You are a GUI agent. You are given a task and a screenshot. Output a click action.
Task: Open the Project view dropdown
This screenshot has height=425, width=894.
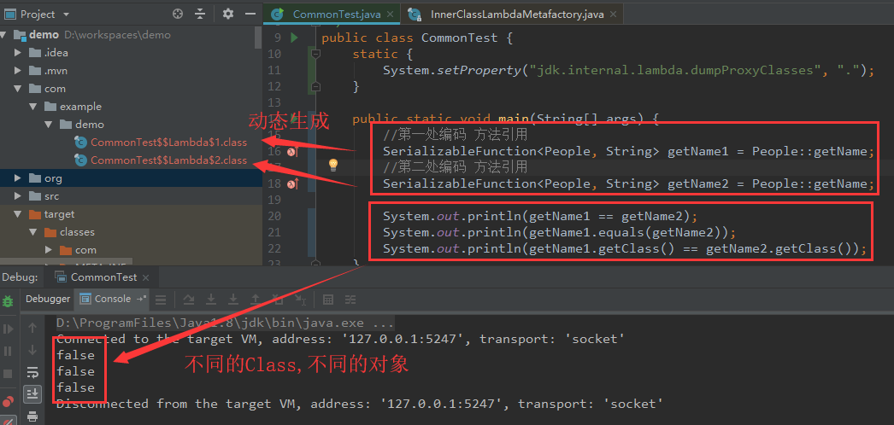click(x=66, y=15)
